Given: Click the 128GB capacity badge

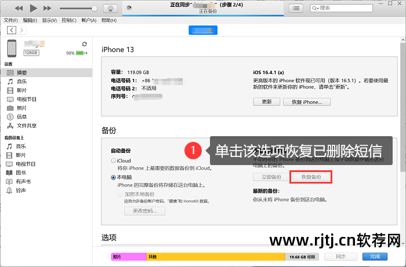Looking at the screenshot, I should (31, 53).
